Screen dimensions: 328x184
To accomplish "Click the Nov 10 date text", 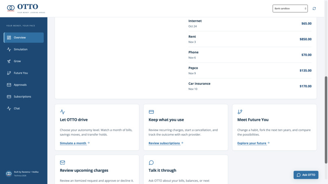I will tap(192, 89).
